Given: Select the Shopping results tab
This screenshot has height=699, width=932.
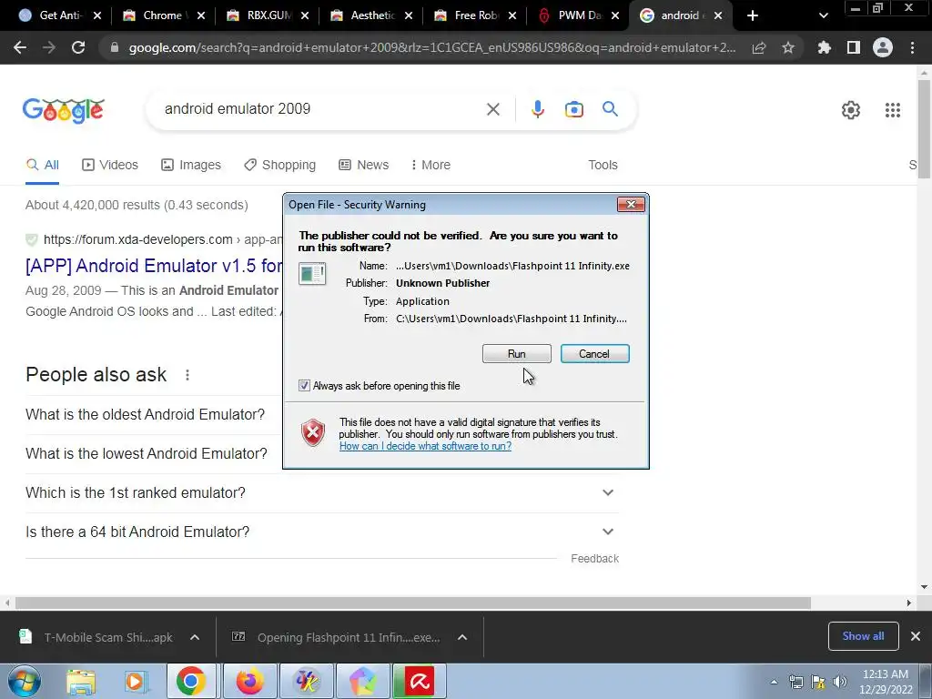Looking at the screenshot, I should 280,165.
